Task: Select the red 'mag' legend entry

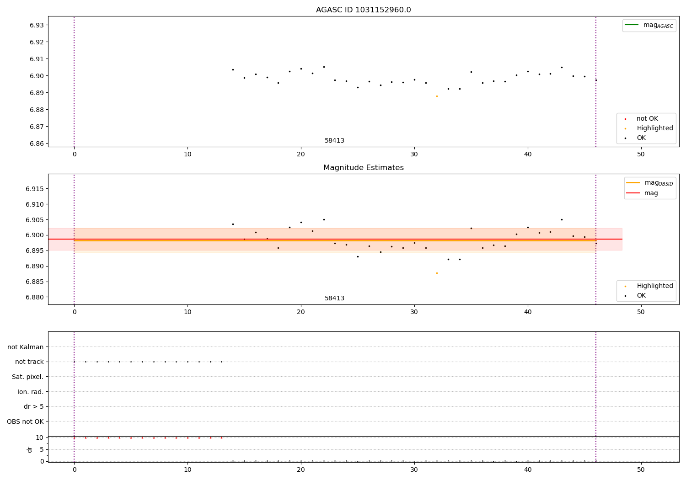Action: (642, 193)
